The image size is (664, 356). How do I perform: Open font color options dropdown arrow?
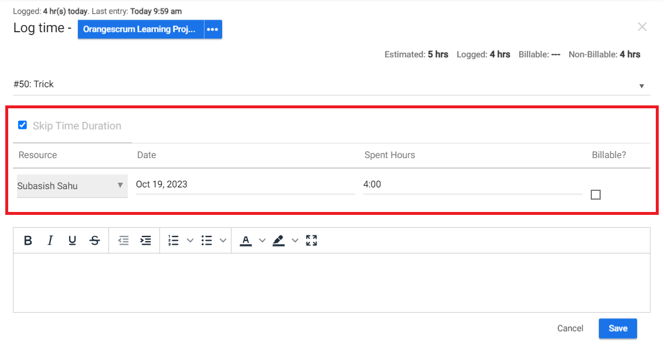click(262, 241)
